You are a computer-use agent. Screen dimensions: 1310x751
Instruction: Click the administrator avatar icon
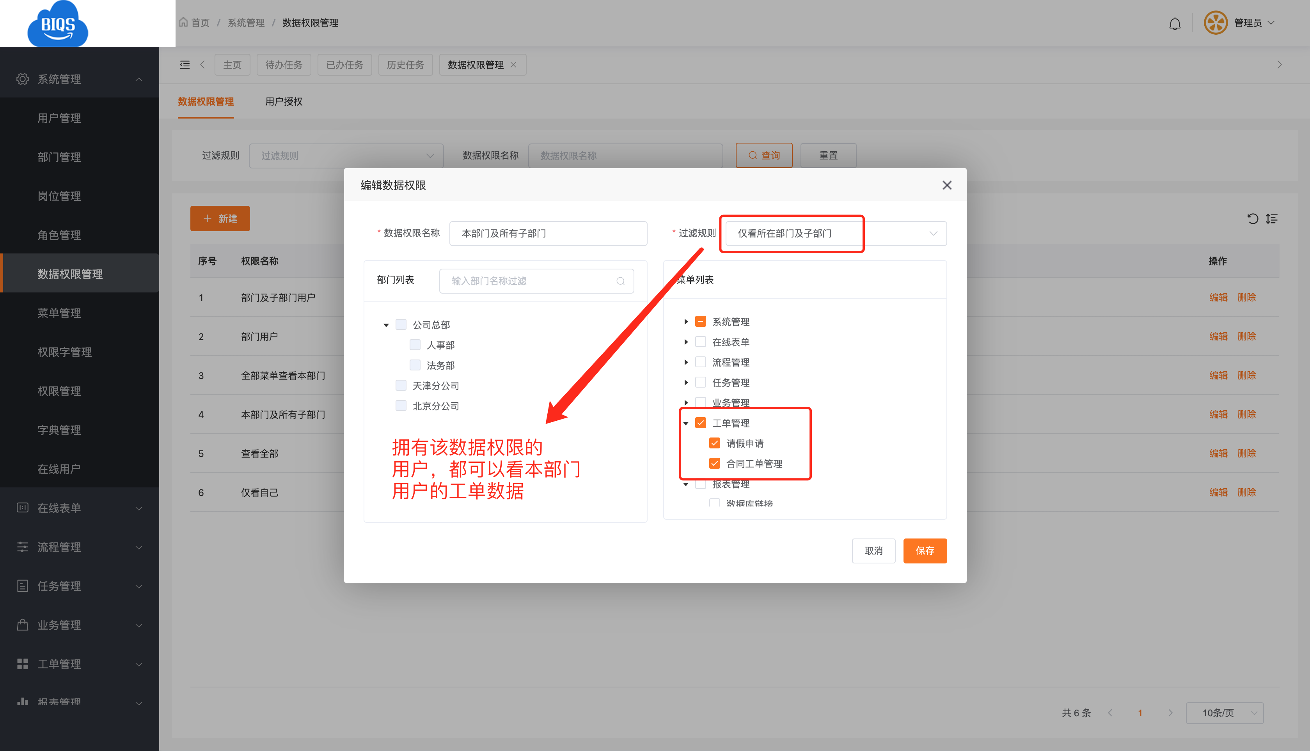click(x=1215, y=23)
